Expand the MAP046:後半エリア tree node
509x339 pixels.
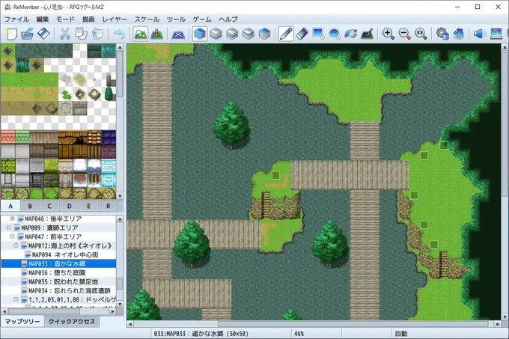tap(12, 219)
